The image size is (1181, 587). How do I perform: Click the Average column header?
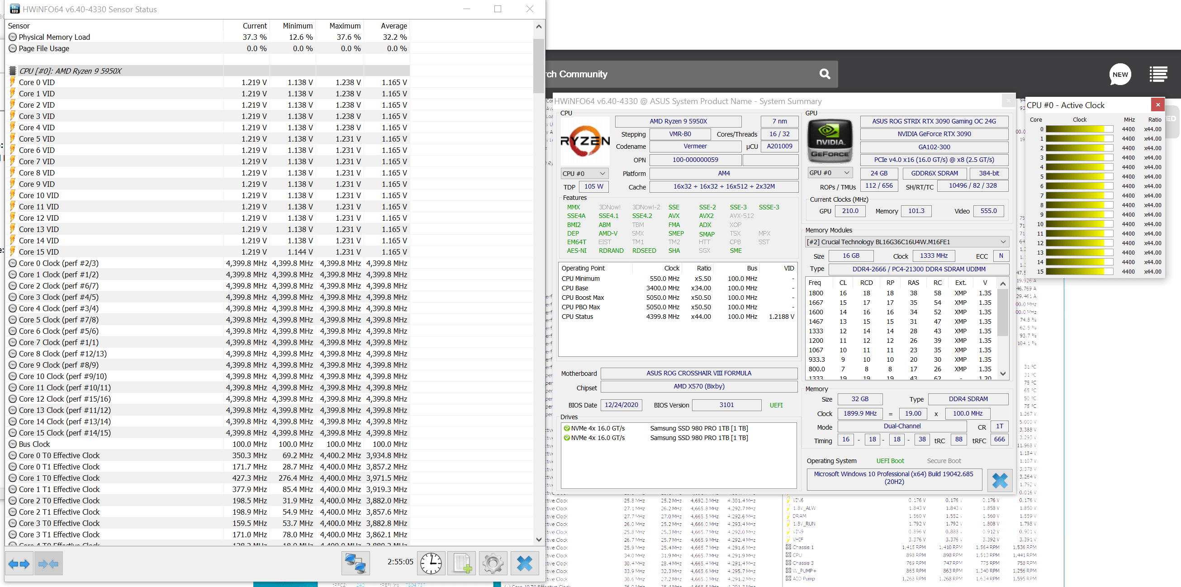click(x=387, y=26)
